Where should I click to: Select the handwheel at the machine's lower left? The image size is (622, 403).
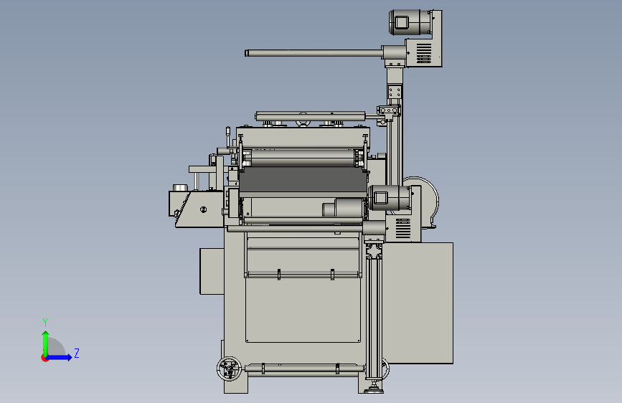[x=229, y=369]
